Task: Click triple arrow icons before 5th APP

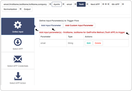Action: (x=106, y=4)
